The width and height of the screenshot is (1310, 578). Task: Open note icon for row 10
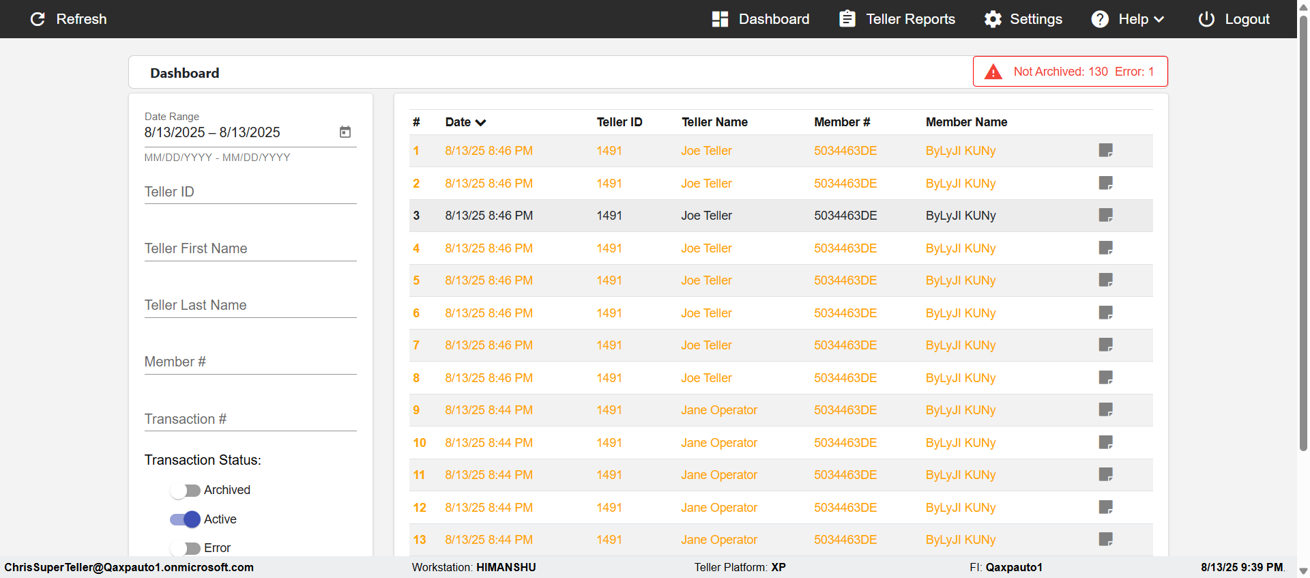pyautogui.click(x=1106, y=442)
